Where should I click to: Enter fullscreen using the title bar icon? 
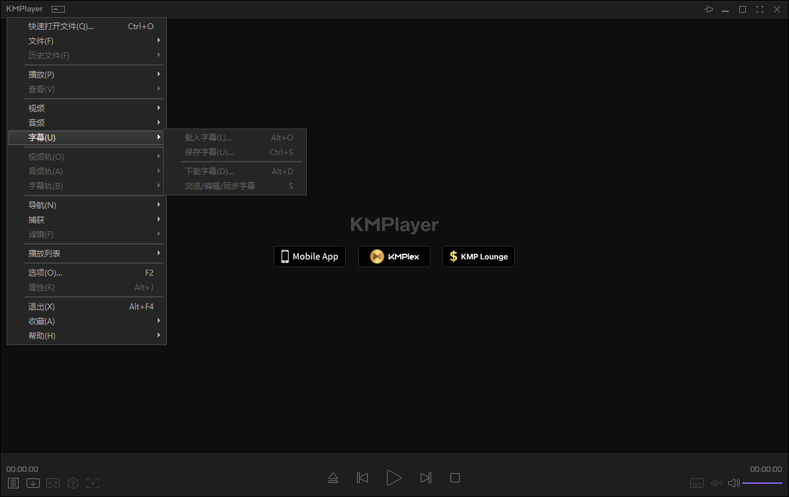tap(760, 9)
